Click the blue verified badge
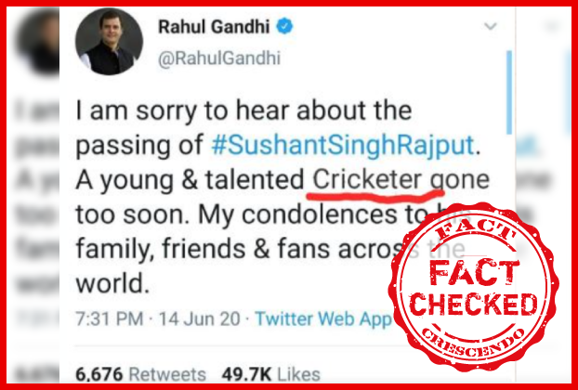This screenshot has width=578, height=390. tap(284, 27)
